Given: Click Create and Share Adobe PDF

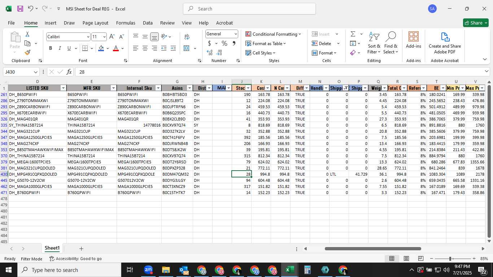Looking at the screenshot, I should [445, 43].
